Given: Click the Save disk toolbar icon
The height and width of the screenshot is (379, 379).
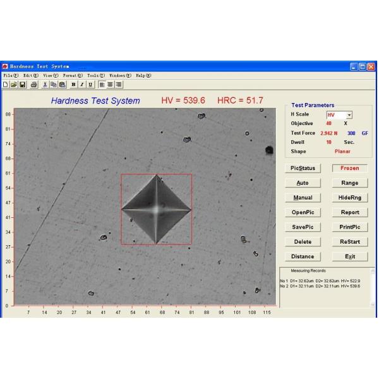Looking at the screenshot, I should pyautogui.click(x=22, y=84).
